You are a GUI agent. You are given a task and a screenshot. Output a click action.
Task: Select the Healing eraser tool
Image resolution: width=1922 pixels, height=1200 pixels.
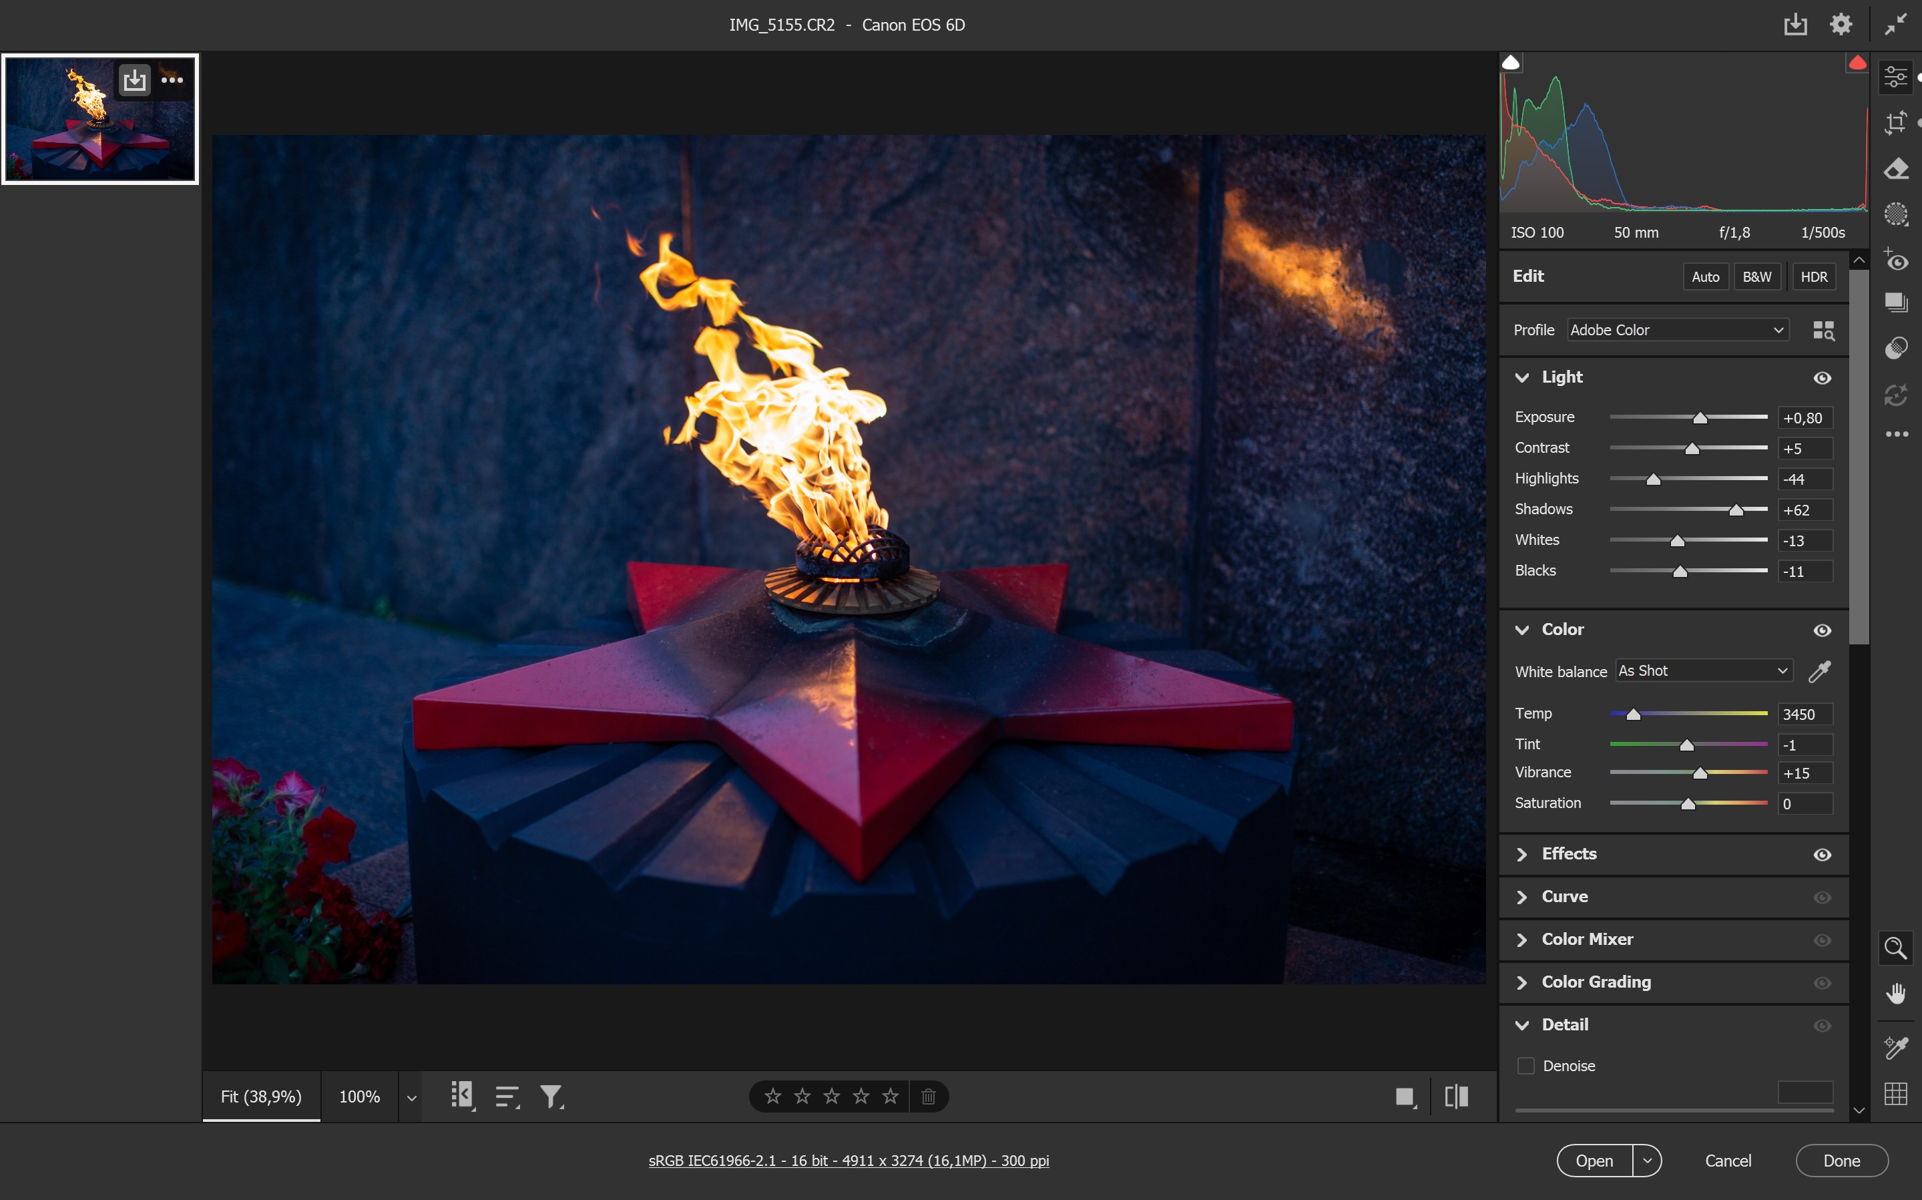click(1896, 168)
